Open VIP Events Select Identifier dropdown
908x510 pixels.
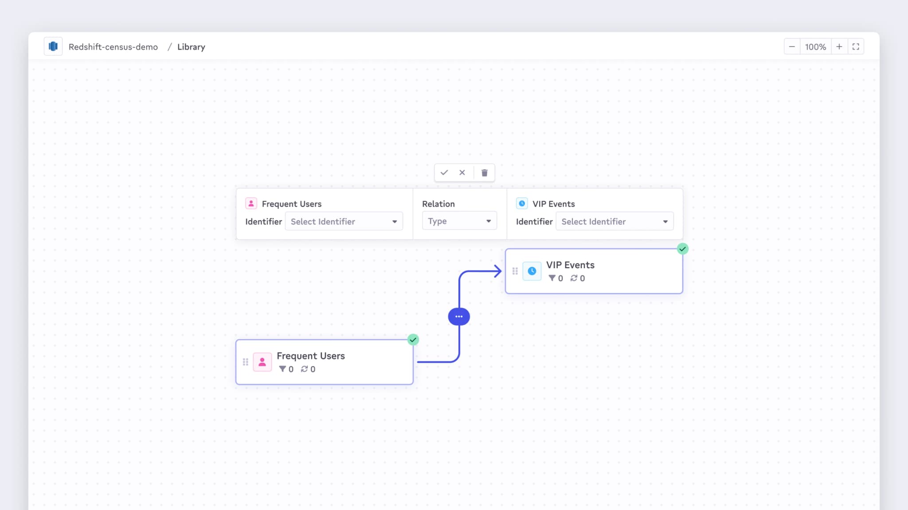[614, 221]
